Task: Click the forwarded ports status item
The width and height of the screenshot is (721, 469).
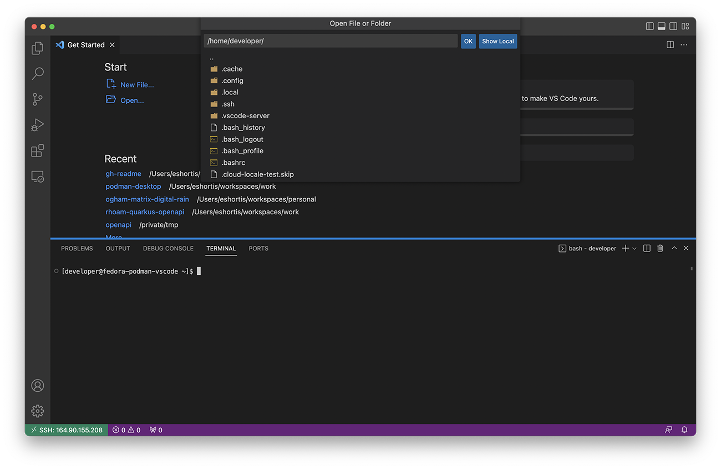Action: (156, 430)
